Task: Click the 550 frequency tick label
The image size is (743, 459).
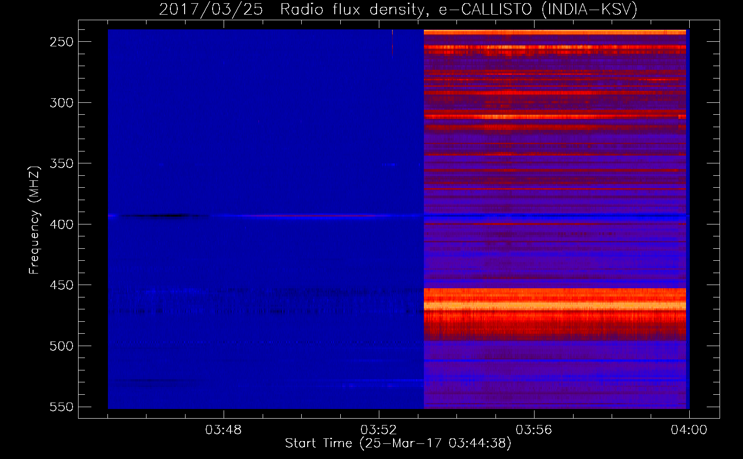Action: pos(62,407)
